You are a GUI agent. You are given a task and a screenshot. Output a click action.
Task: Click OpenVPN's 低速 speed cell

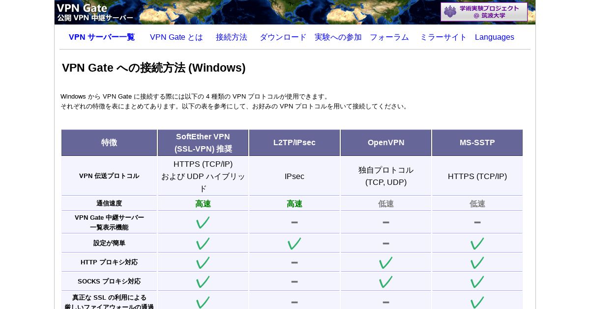click(386, 204)
